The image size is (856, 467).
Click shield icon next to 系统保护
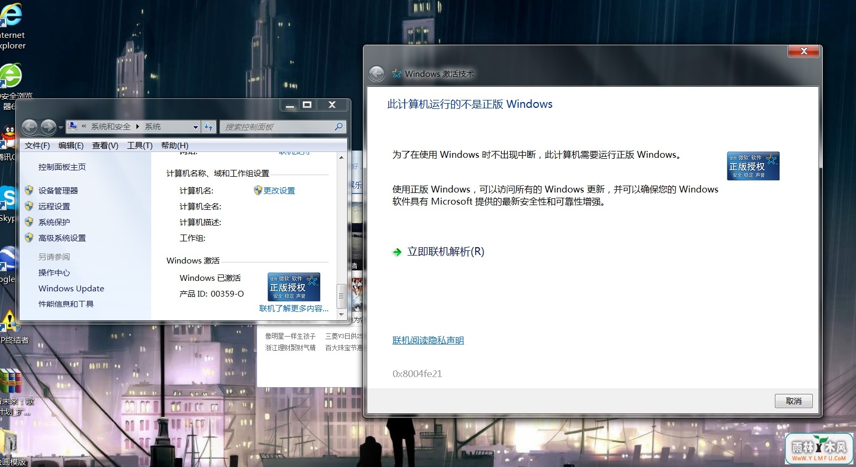[x=29, y=222]
